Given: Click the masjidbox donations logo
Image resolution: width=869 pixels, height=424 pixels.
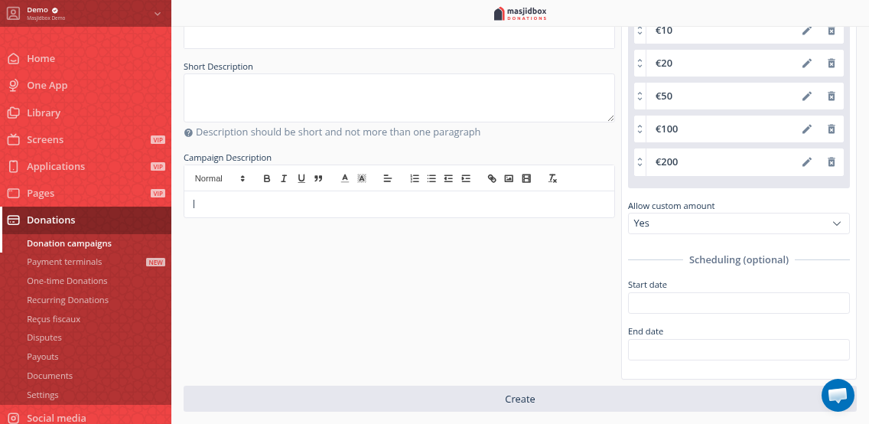Looking at the screenshot, I should tap(520, 13).
